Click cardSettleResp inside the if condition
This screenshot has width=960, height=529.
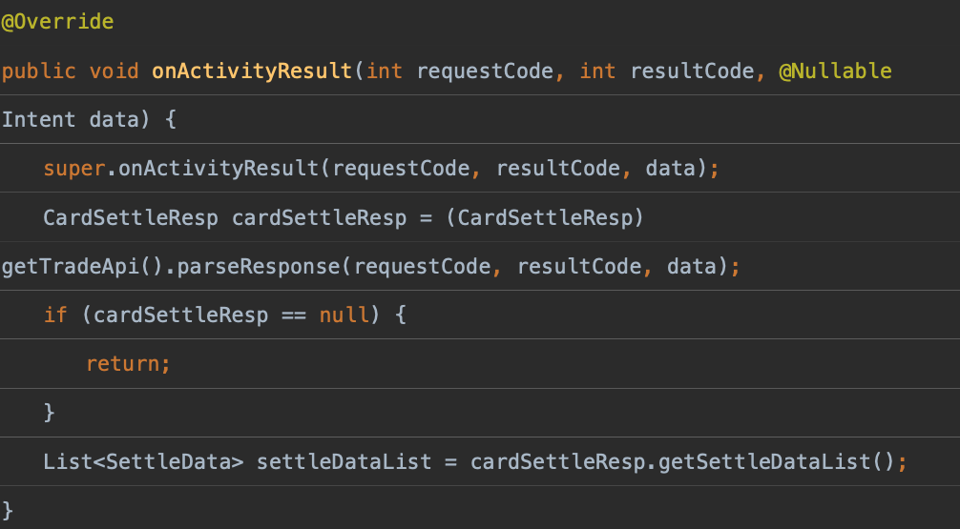[180, 315]
